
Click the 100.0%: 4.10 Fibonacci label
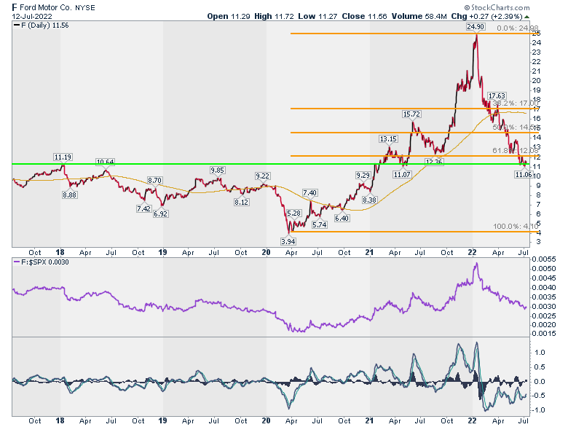coord(516,226)
